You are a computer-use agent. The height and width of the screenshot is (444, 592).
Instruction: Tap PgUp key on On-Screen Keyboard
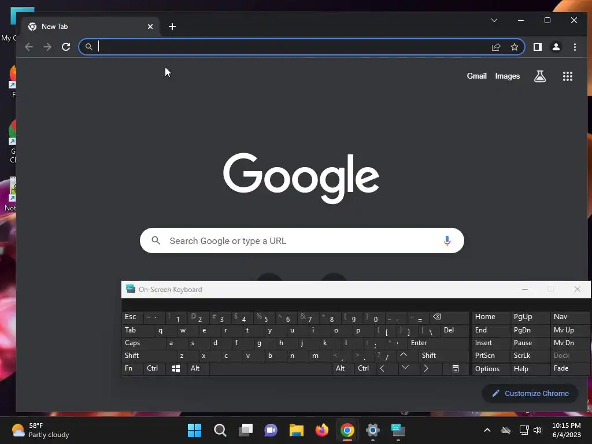point(530,317)
